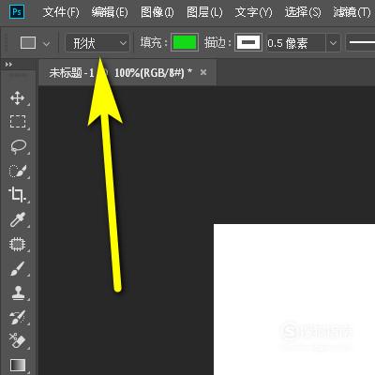
Task: Select the Move tool
Action: tap(18, 97)
